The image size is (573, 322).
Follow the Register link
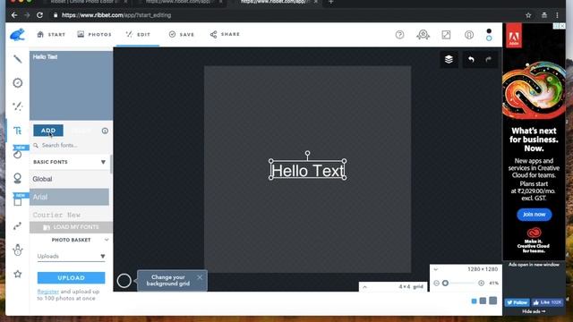tap(47, 292)
